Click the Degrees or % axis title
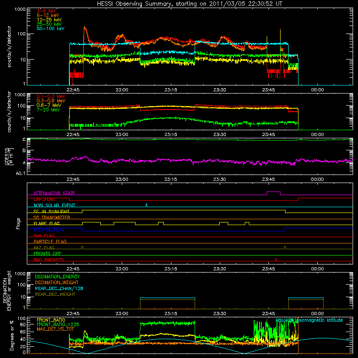Image resolution: width=358 pixels, height=358 pixels. pyautogui.click(x=12, y=335)
